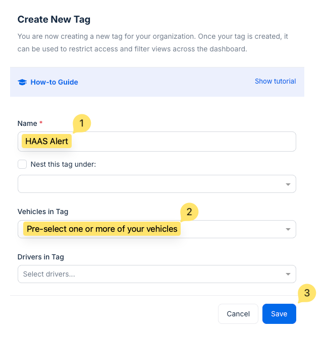Click the Vehicles in Tag label

pos(43,212)
